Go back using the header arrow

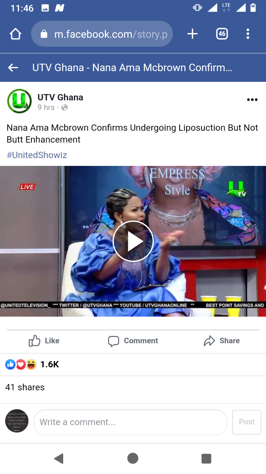(x=13, y=67)
